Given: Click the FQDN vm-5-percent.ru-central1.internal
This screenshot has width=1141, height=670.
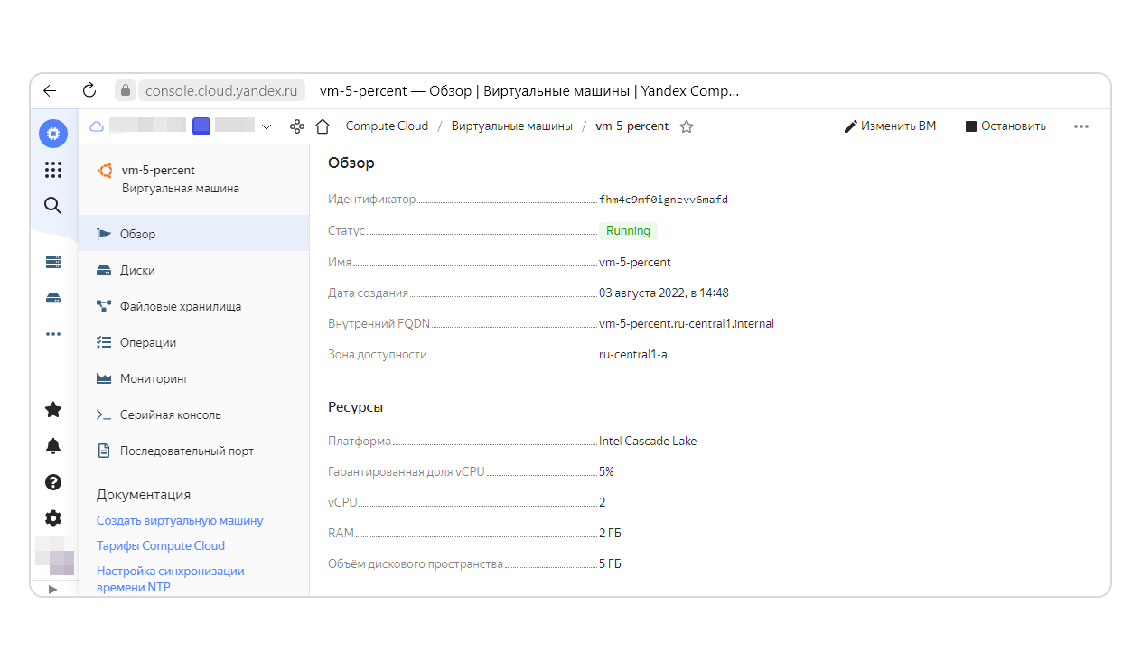Looking at the screenshot, I should 687,323.
